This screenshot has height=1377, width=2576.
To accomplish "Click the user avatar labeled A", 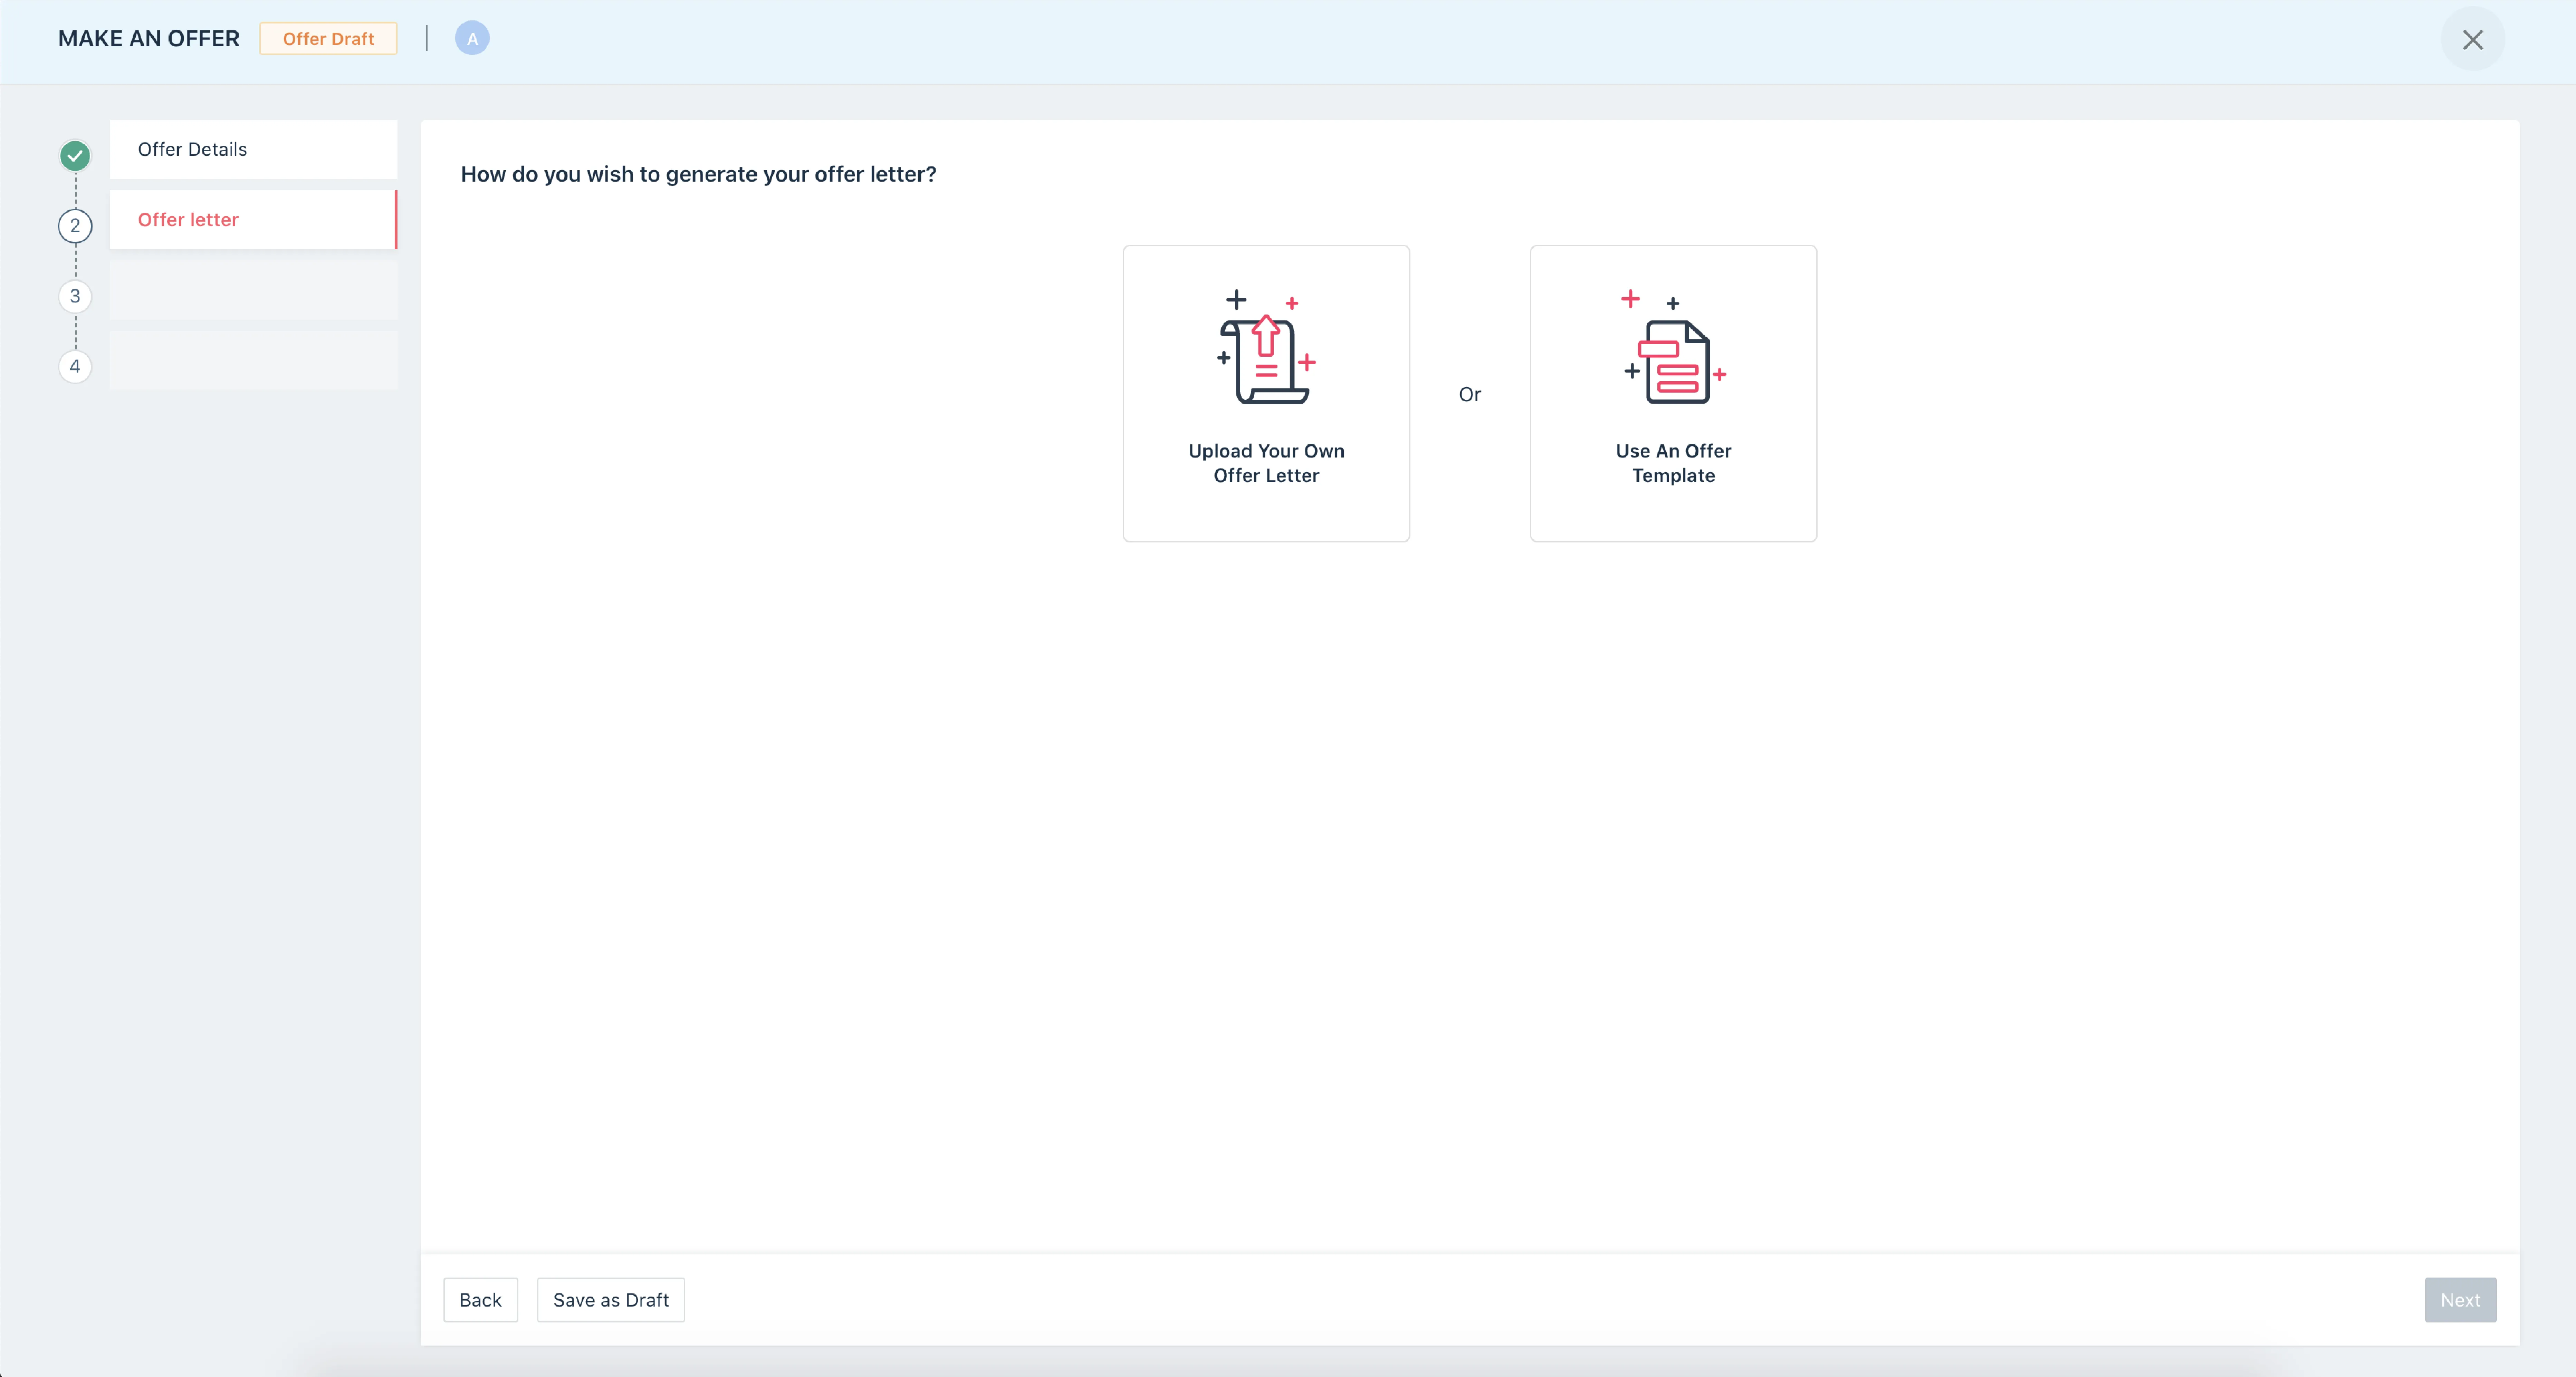I will pyautogui.click(x=472, y=38).
